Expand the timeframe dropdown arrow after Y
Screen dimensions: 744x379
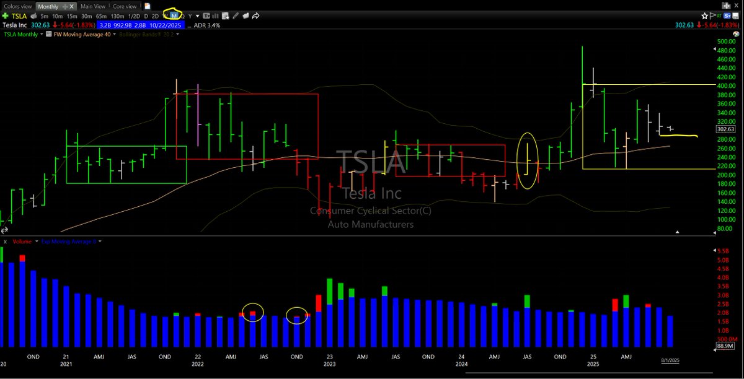click(x=197, y=15)
